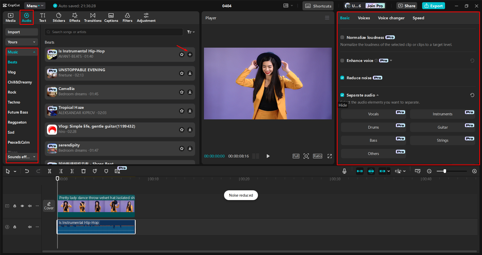The width and height of the screenshot is (482, 255).
Task: Click the Export button
Action: click(433, 6)
